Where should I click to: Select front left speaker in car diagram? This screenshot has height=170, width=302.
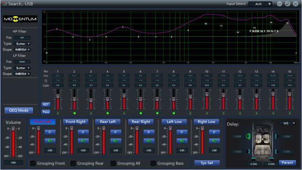tap(248, 136)
